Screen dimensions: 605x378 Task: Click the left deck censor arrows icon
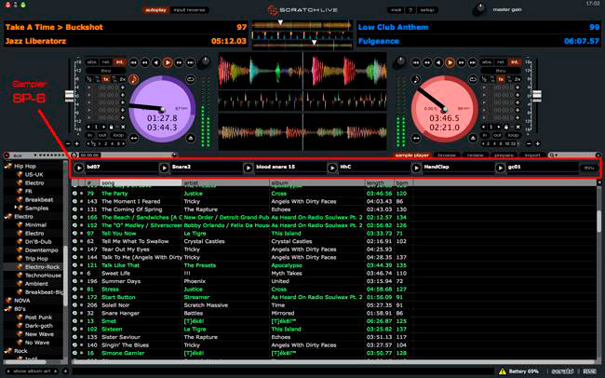[x=134, y=138]
